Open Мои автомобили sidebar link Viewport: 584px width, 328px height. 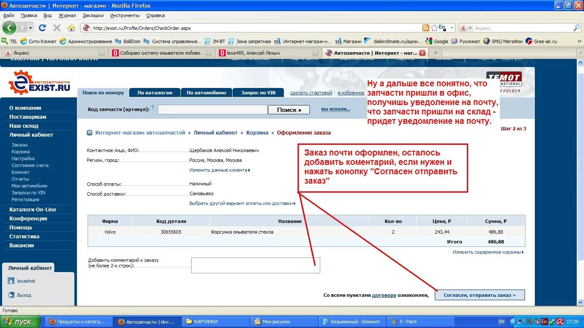(x=29, y=186)
